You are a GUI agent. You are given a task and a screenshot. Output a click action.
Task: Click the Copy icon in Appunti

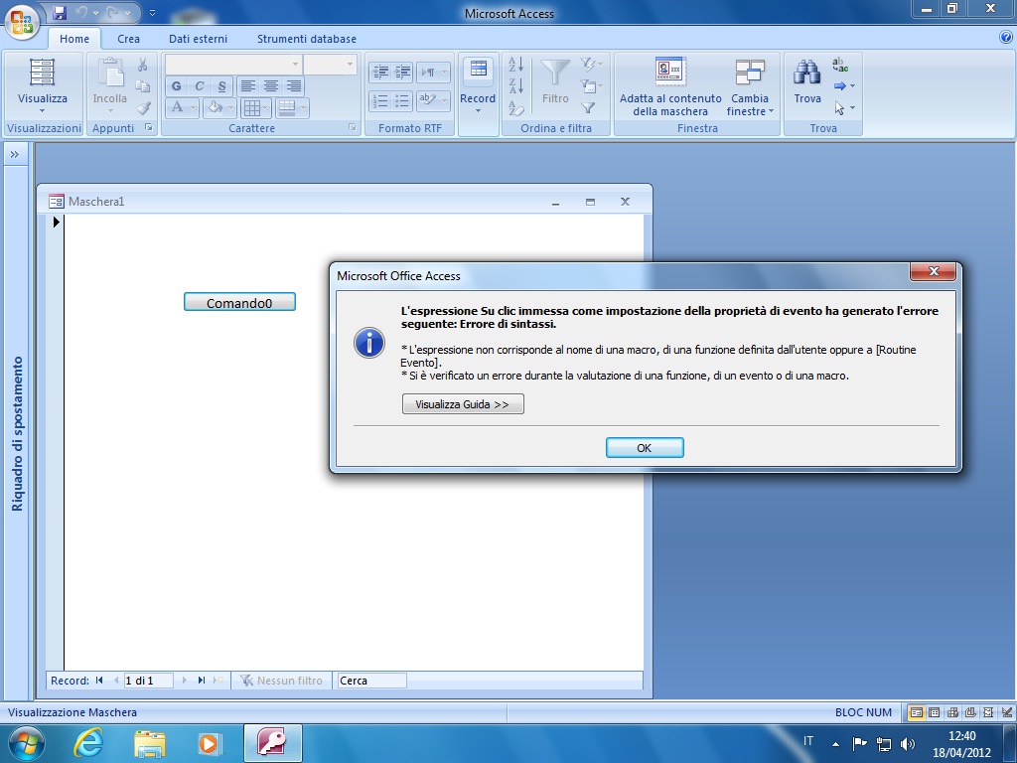[x=143, y=86]
